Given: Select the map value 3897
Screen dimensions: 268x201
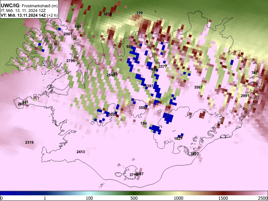Looking at the screenshot, I should point(195,154).
